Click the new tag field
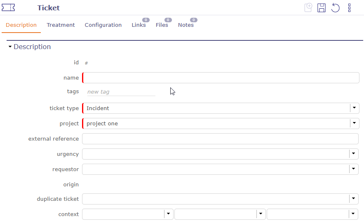This screenshot has width=364, height=221. pos(121,92)
